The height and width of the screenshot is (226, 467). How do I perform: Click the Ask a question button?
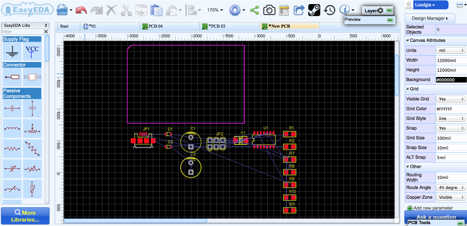tap(436, 216)
